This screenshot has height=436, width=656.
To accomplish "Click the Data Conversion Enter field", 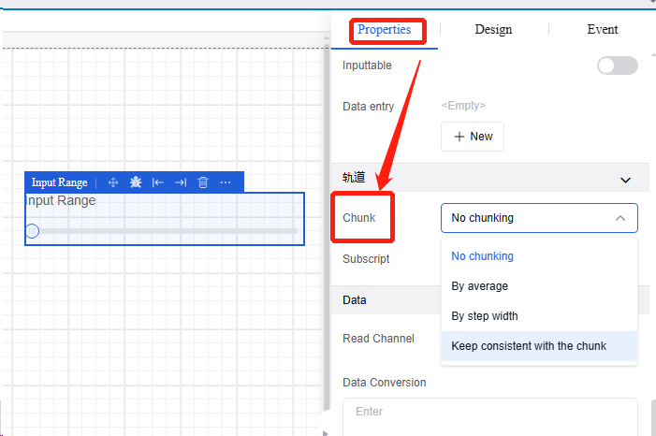I will coord(490,416).
